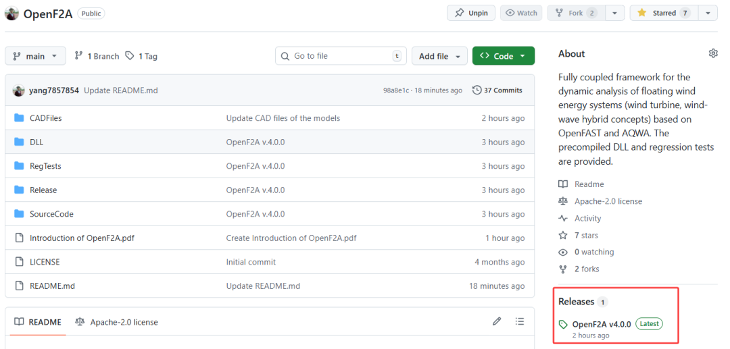Image resolution: width=730 pixels, height=349 pixels.
Task: Open the README.md file
Action: [52, 286]
